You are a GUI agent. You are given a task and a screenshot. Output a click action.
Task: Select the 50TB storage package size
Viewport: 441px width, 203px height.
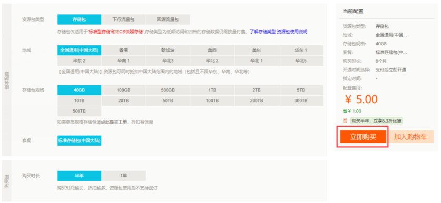point(168,100)
